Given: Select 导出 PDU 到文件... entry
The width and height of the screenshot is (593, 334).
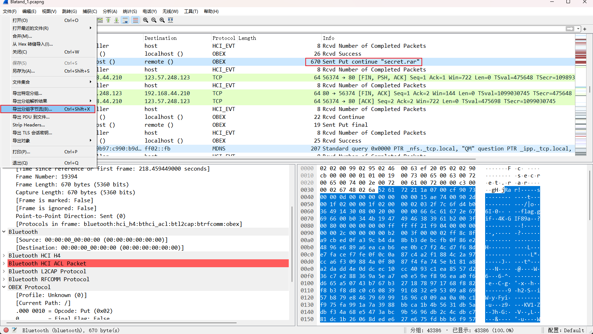Looking at the screenshot, I should 48,117.
